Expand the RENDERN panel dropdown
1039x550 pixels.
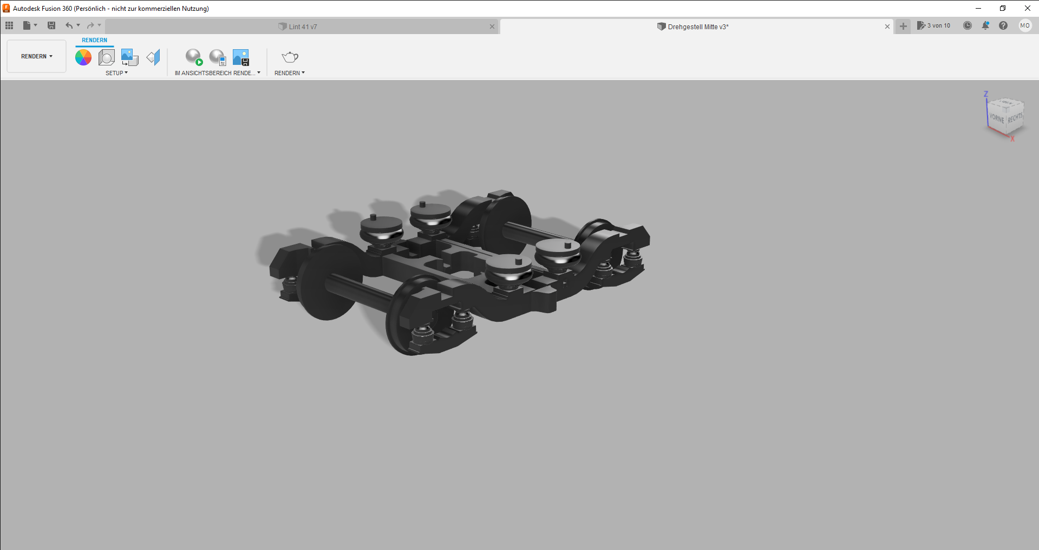tap(290, 73)
